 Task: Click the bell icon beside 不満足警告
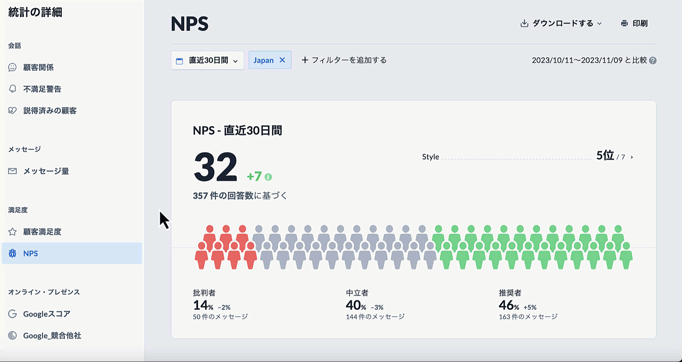12,89
